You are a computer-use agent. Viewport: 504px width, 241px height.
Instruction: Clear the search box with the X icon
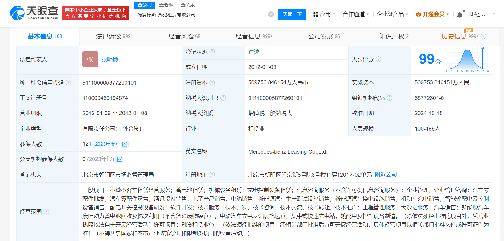click(x=271, y=14)
